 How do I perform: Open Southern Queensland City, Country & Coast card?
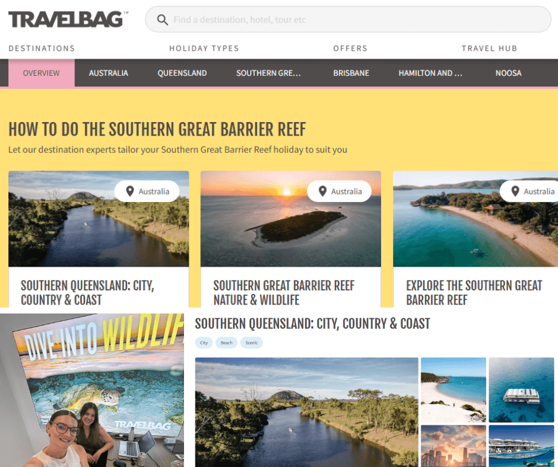[x=99, y=239]
